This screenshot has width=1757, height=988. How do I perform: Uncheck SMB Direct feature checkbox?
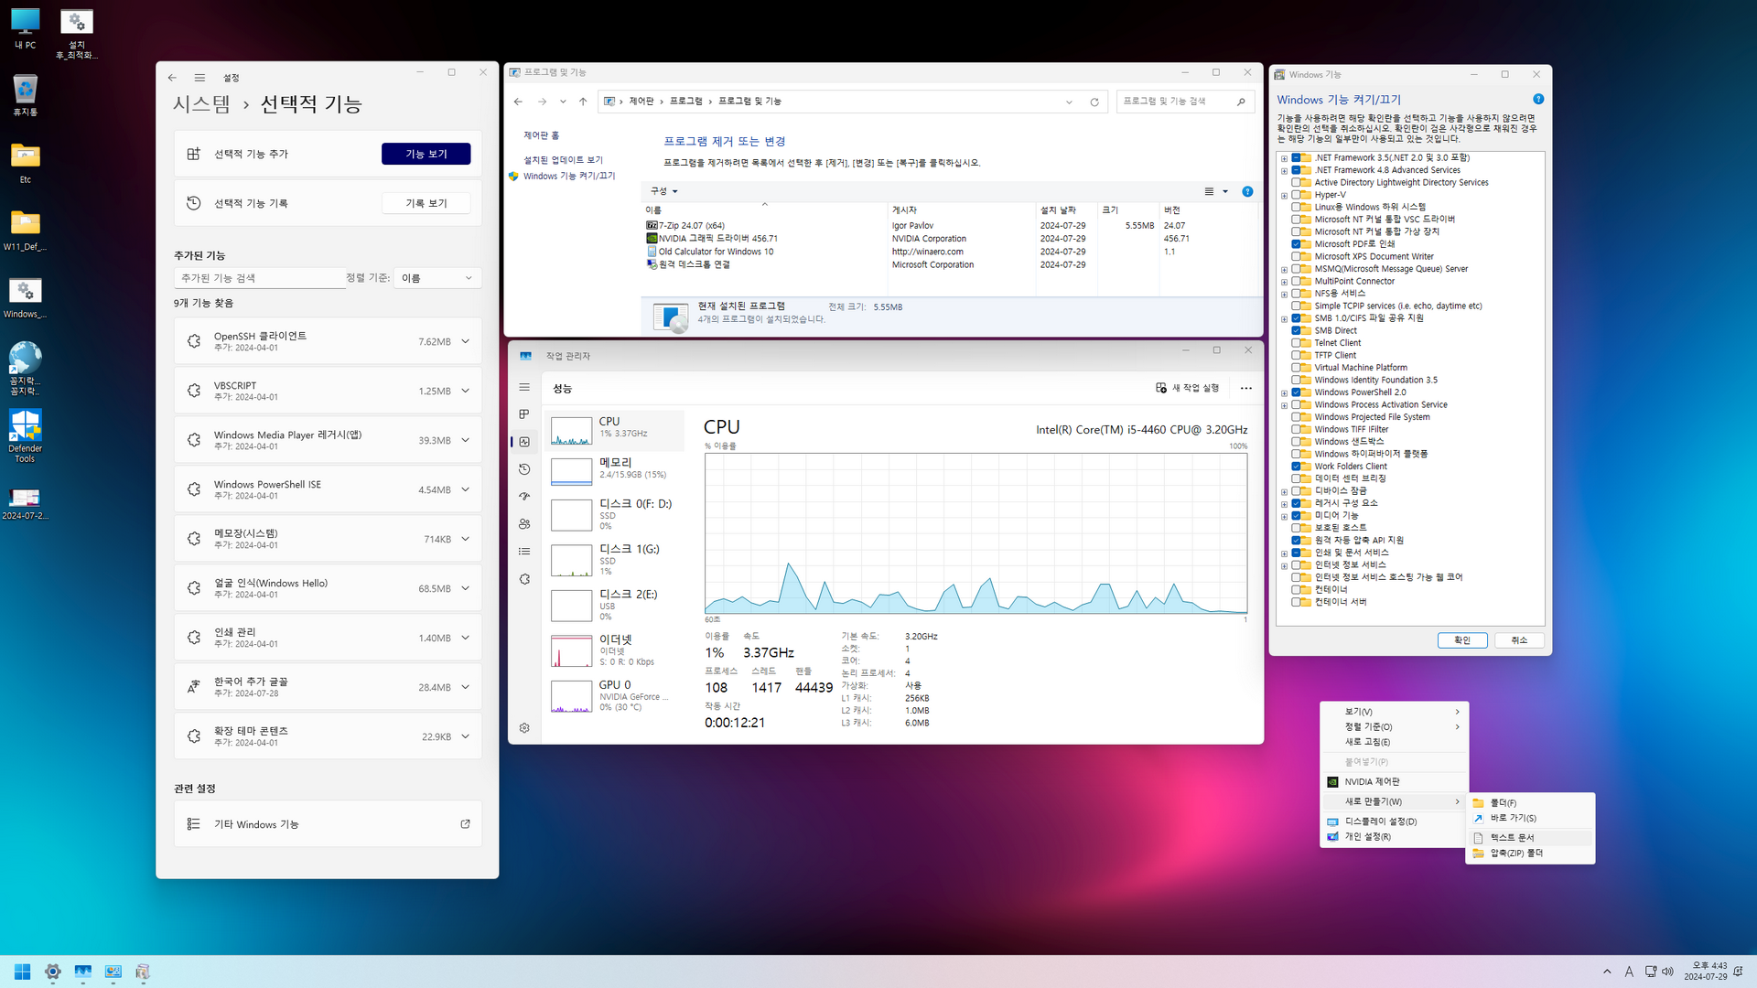pos(1296,331)
